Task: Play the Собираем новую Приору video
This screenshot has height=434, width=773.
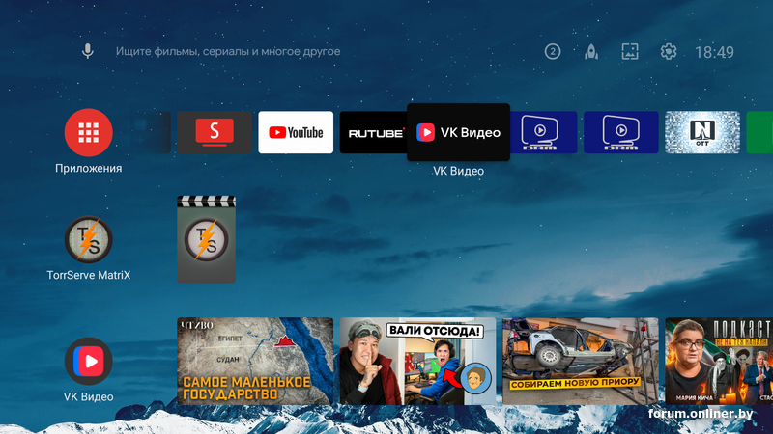Action: (581, 361)
